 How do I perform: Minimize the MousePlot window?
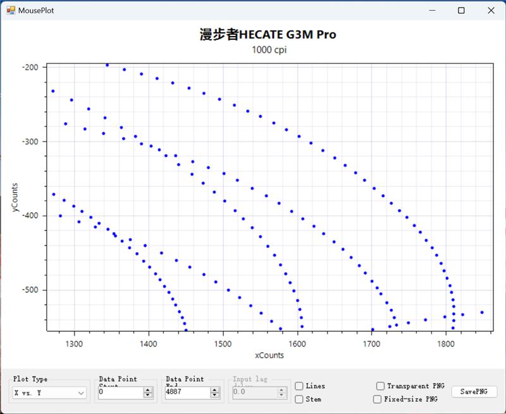[x=433, y=10]
